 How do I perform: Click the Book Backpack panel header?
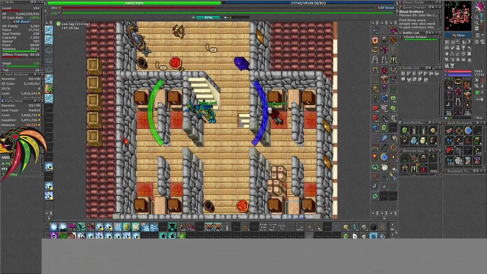point(465,123)
